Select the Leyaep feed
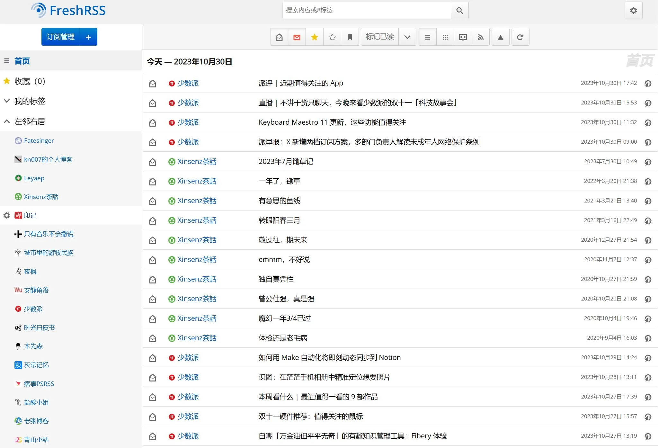This screenshot has height=448, width=658. [34, 178]
